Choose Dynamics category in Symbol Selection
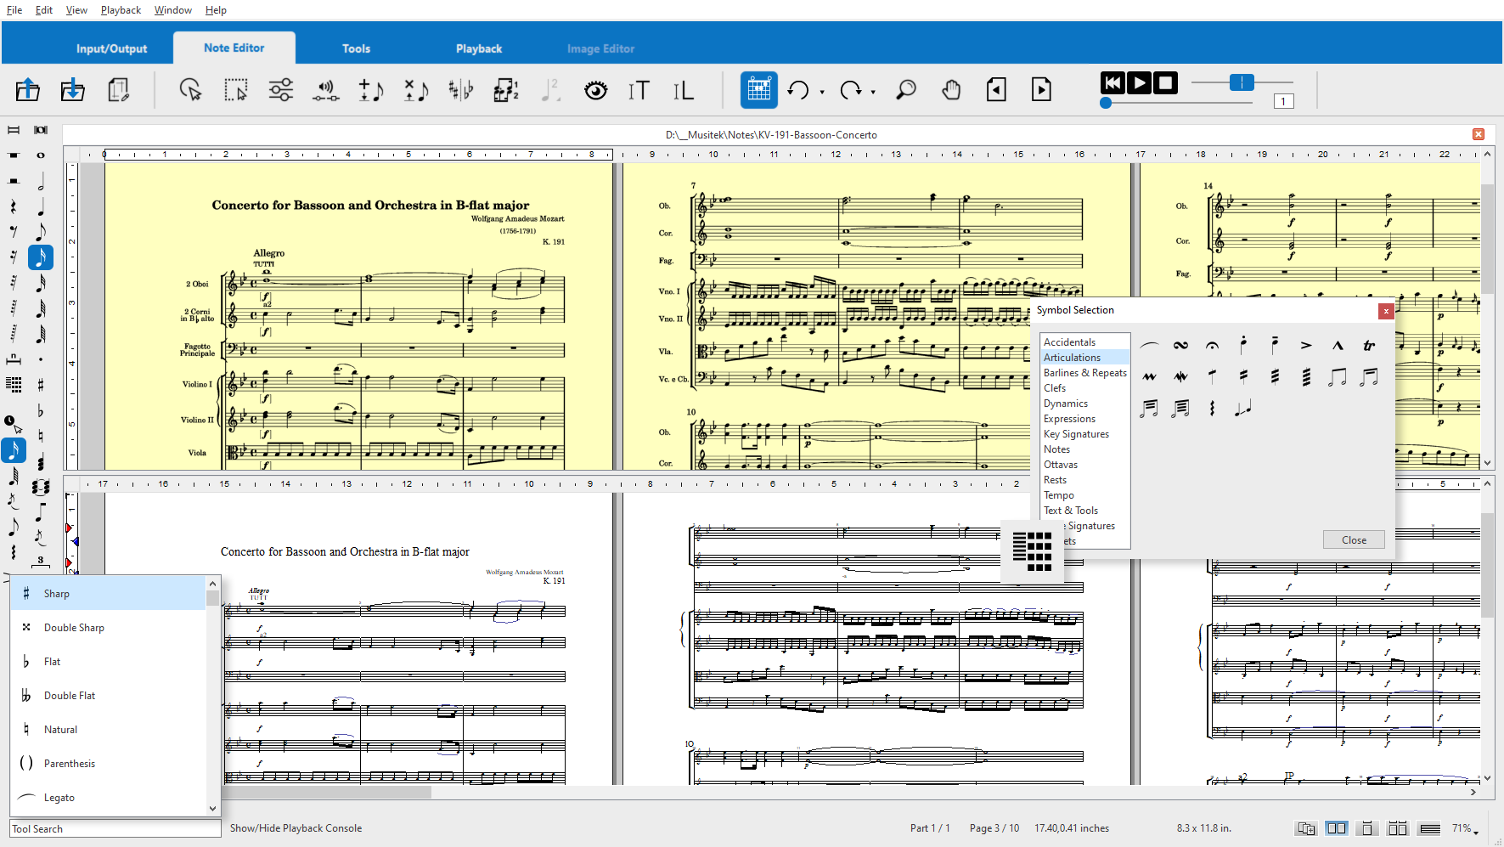This screenshot has width=1504, height=847. tap(1085, 403)
